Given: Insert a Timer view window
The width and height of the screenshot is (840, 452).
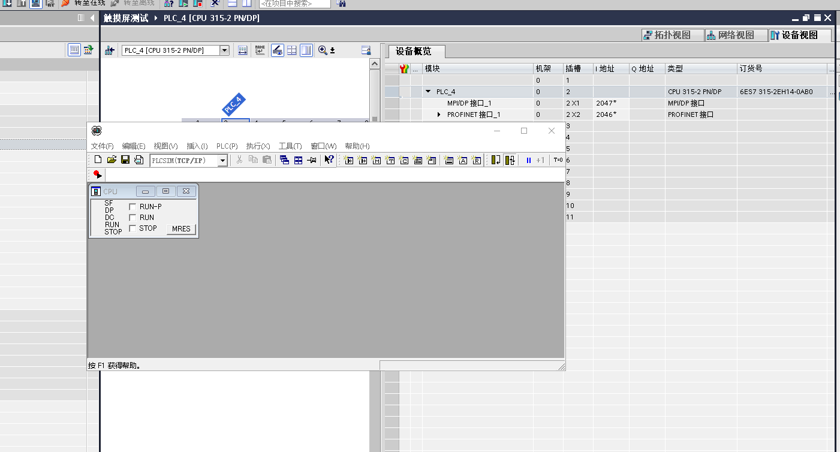Looking at the screenshot, I should click(x=390, y=160).
